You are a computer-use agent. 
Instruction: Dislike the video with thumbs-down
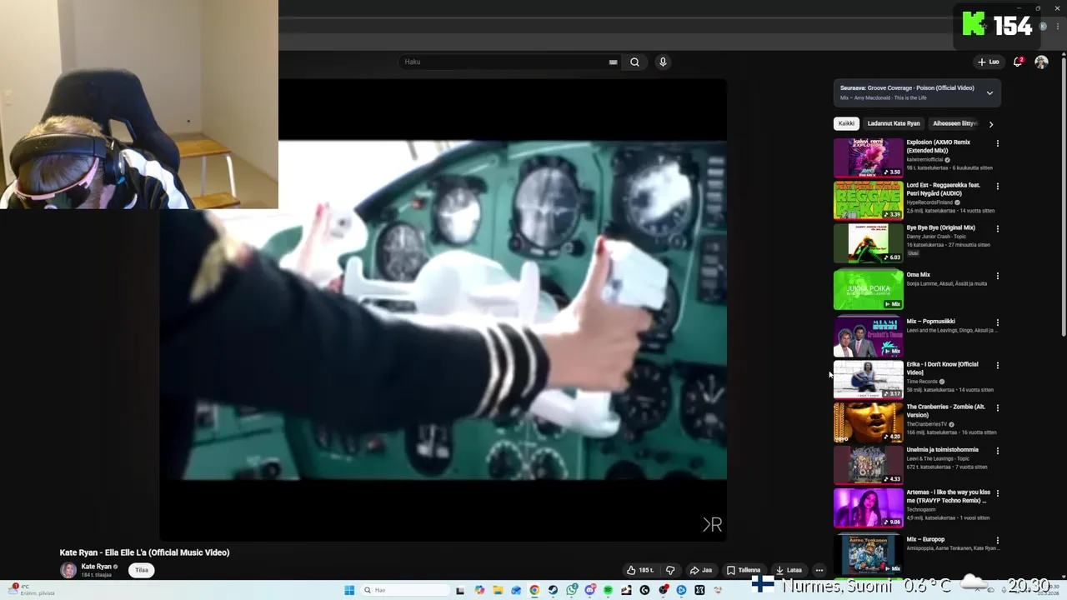point(670,570)
